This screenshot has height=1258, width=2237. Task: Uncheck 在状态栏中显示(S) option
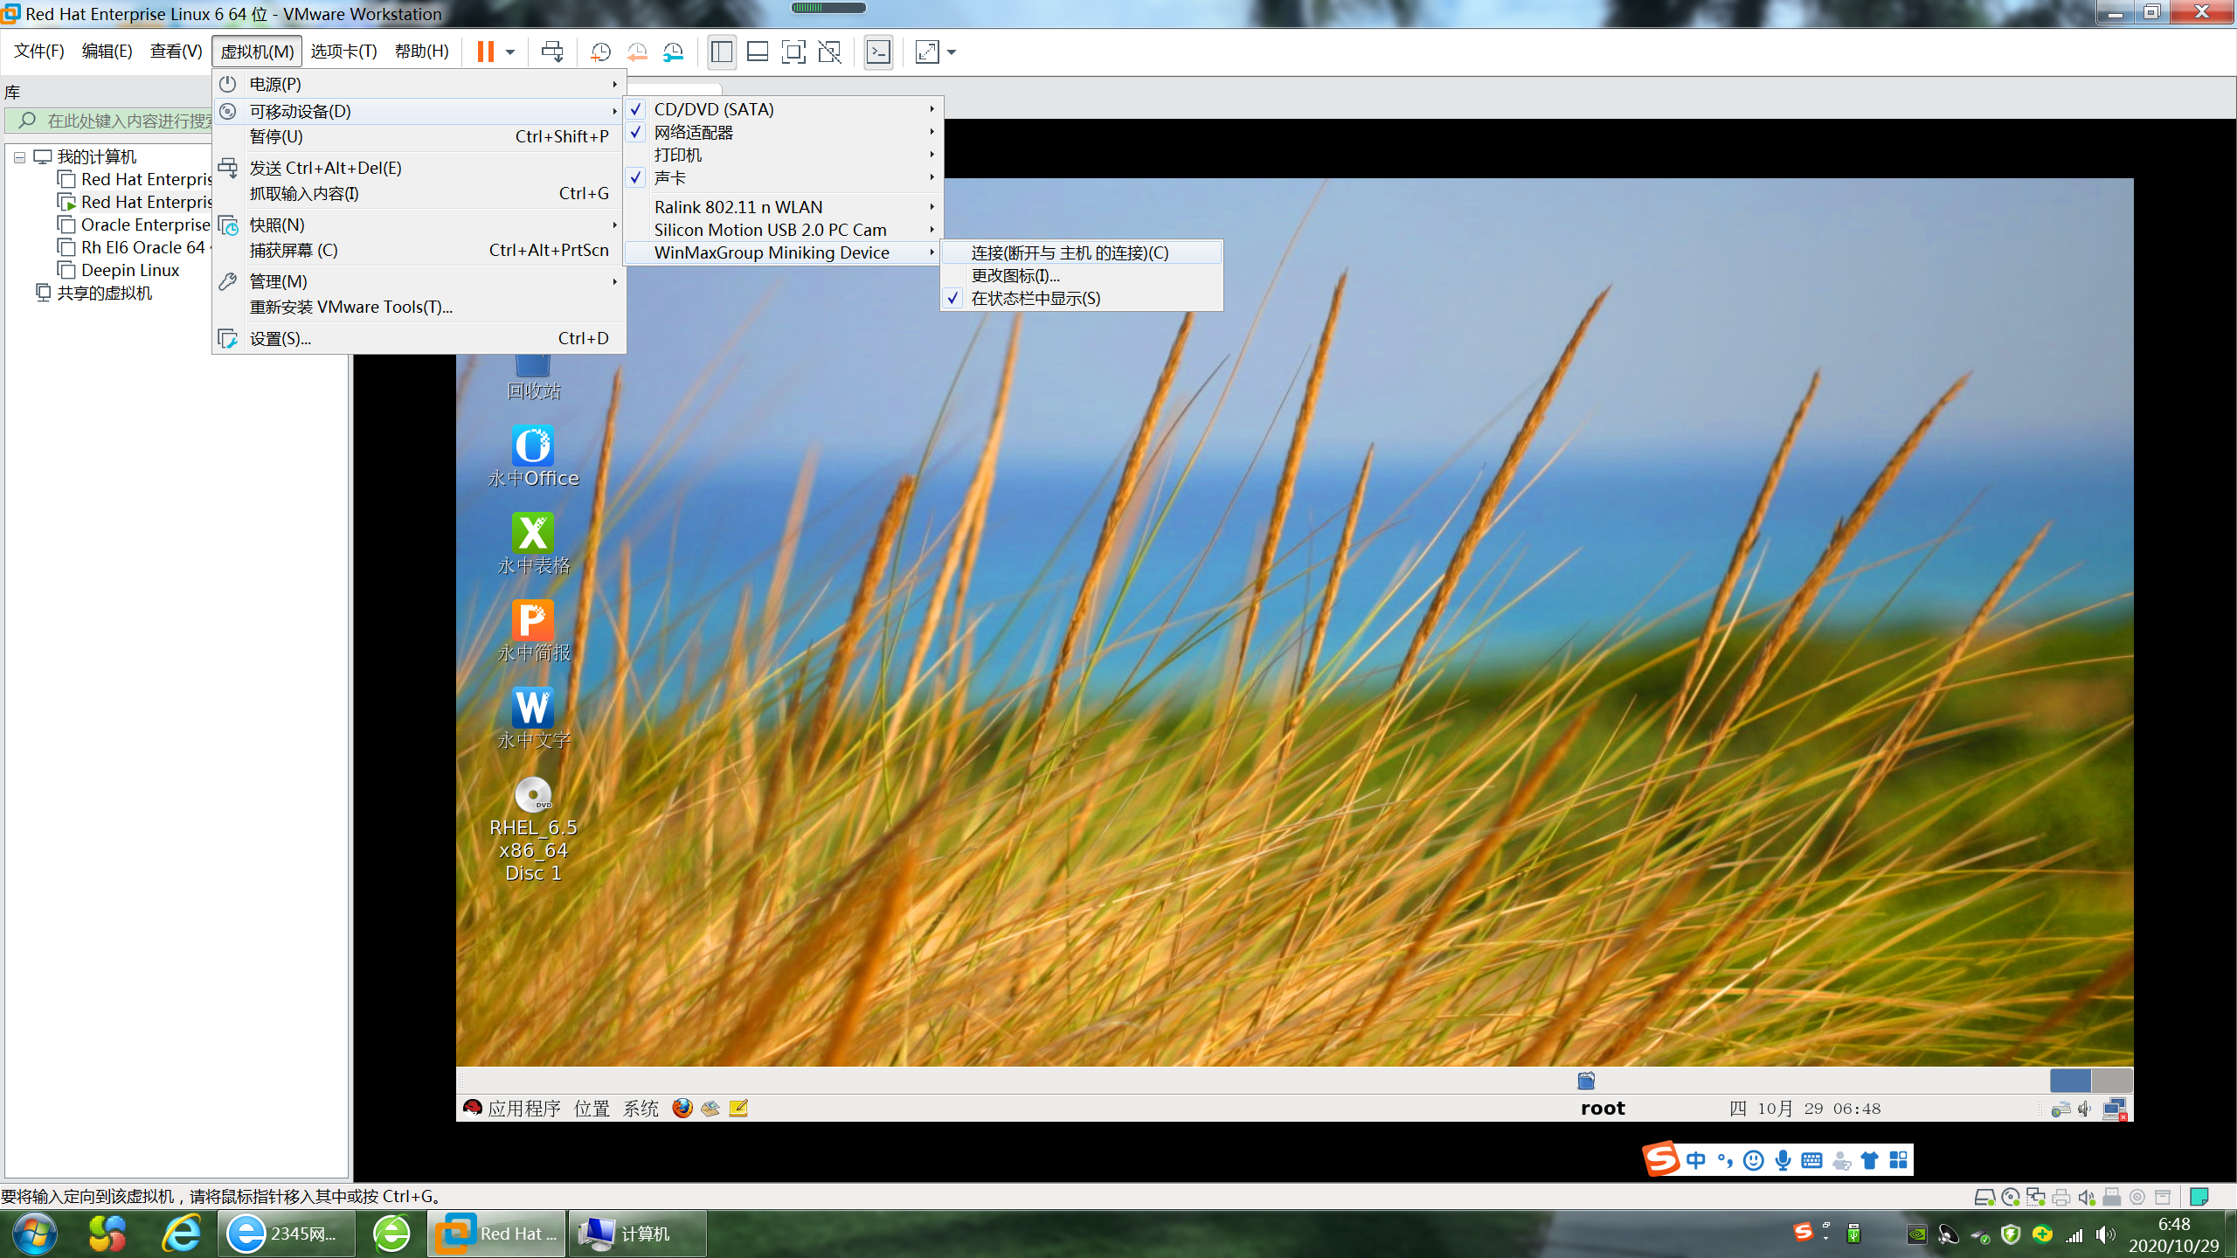click(1035, 298)
